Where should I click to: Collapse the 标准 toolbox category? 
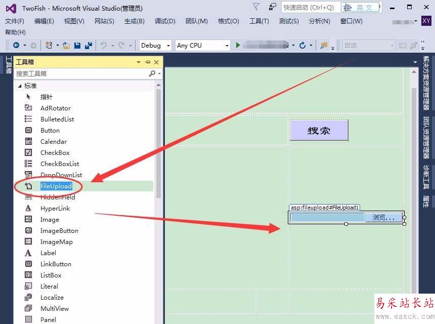tap(20, 86)
